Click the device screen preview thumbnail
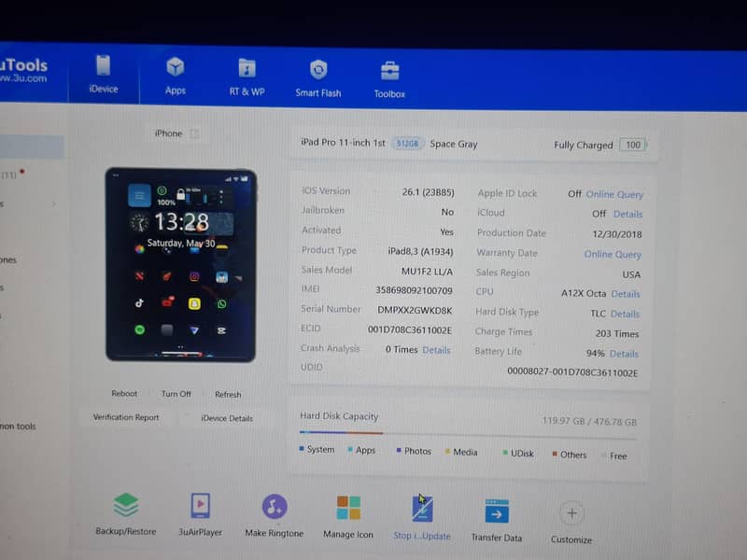This screenshot has width=747, height=560. tap(180, 265)
